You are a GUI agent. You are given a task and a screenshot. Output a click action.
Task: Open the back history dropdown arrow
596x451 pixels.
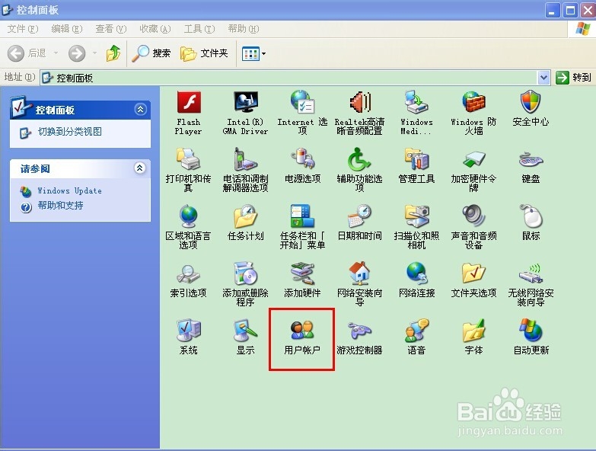click(x=56, y=53)
